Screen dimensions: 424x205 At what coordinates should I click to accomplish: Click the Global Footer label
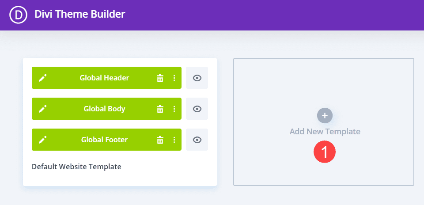pyautogui.click(x=104, y=140)
